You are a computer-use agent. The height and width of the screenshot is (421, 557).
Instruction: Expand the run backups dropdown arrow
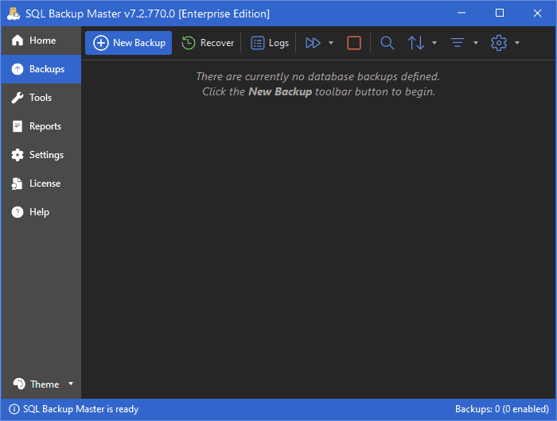coord(331,43)
